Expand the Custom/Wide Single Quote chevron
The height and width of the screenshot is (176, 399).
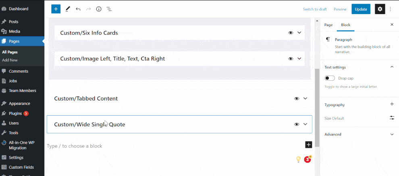pos(305,124)
